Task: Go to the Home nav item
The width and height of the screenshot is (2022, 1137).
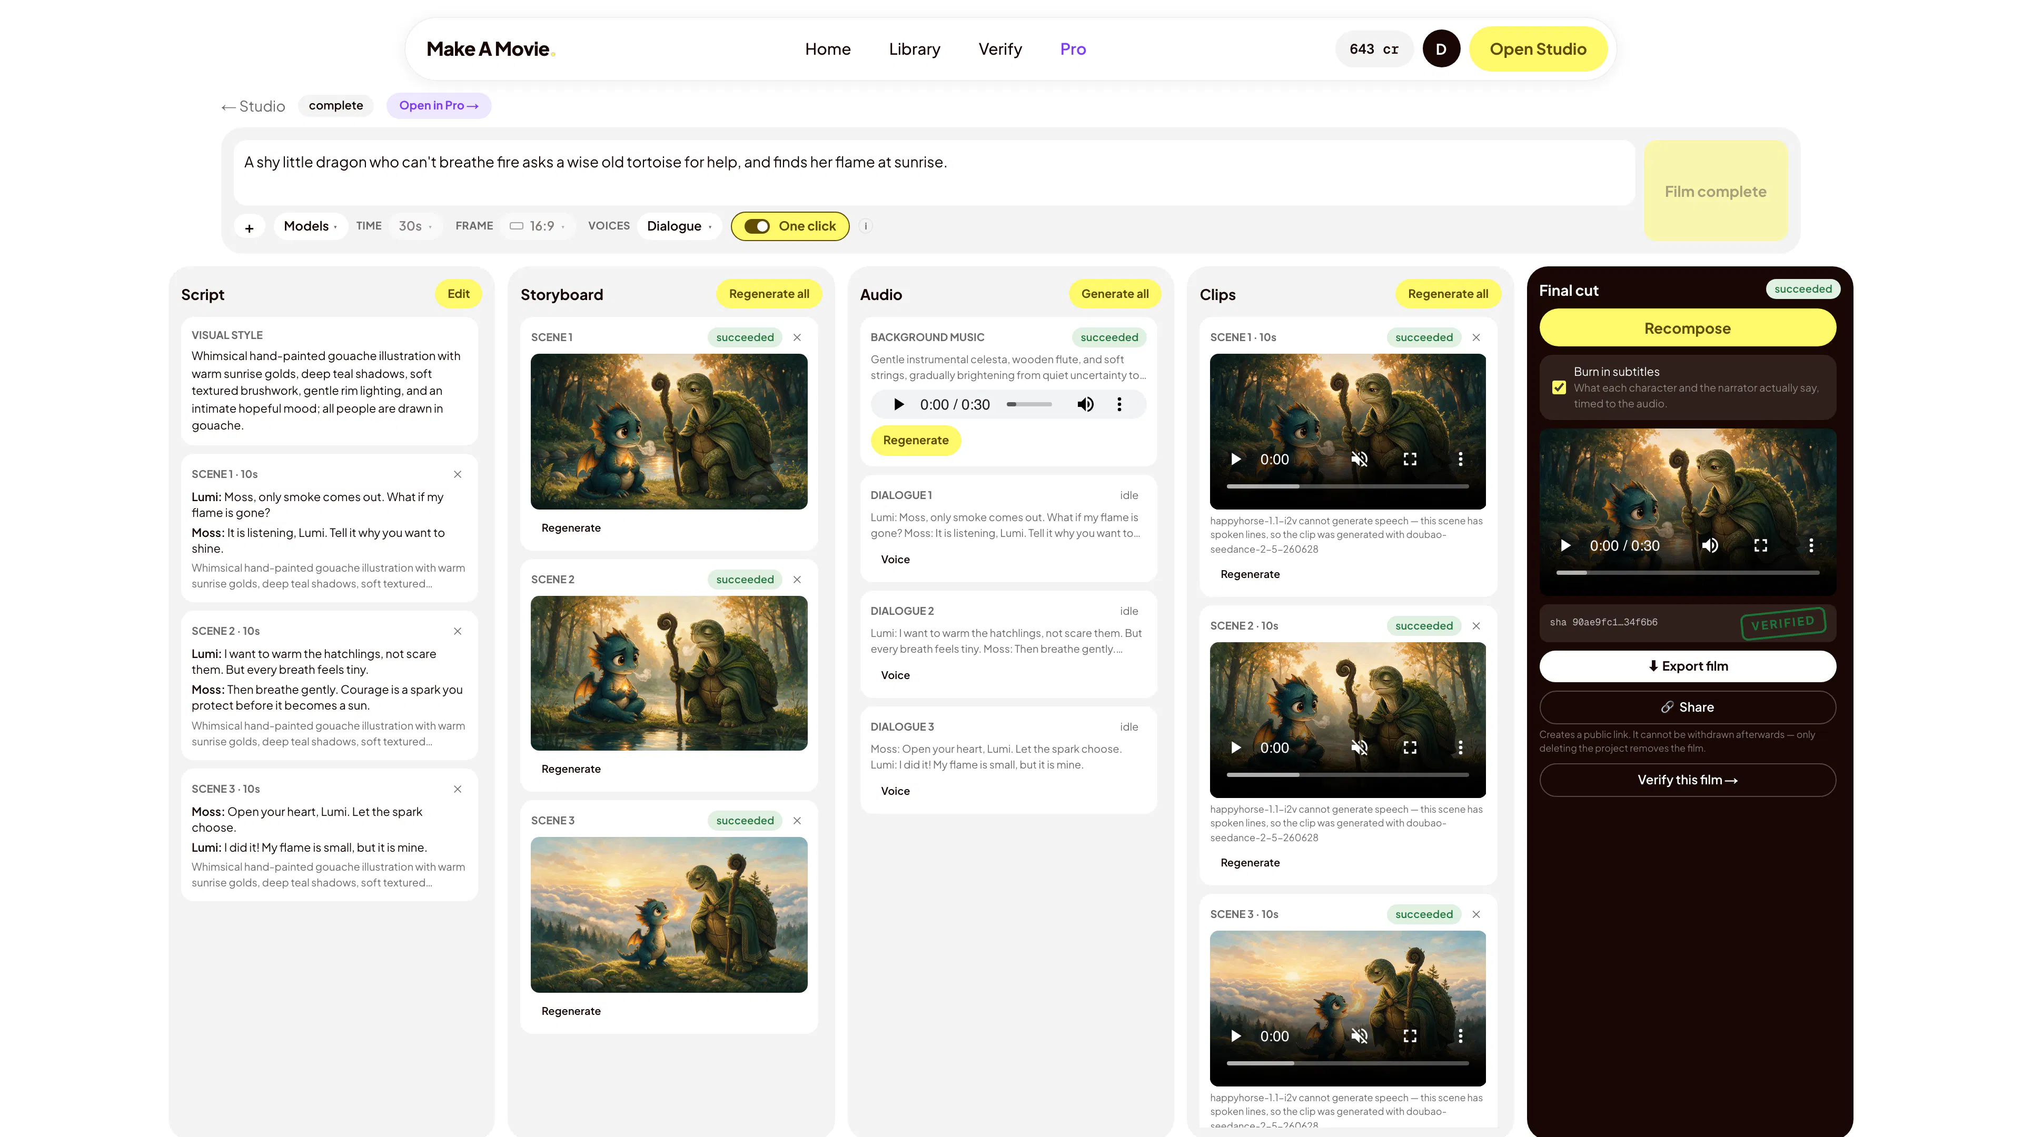Action: point(828,49)
